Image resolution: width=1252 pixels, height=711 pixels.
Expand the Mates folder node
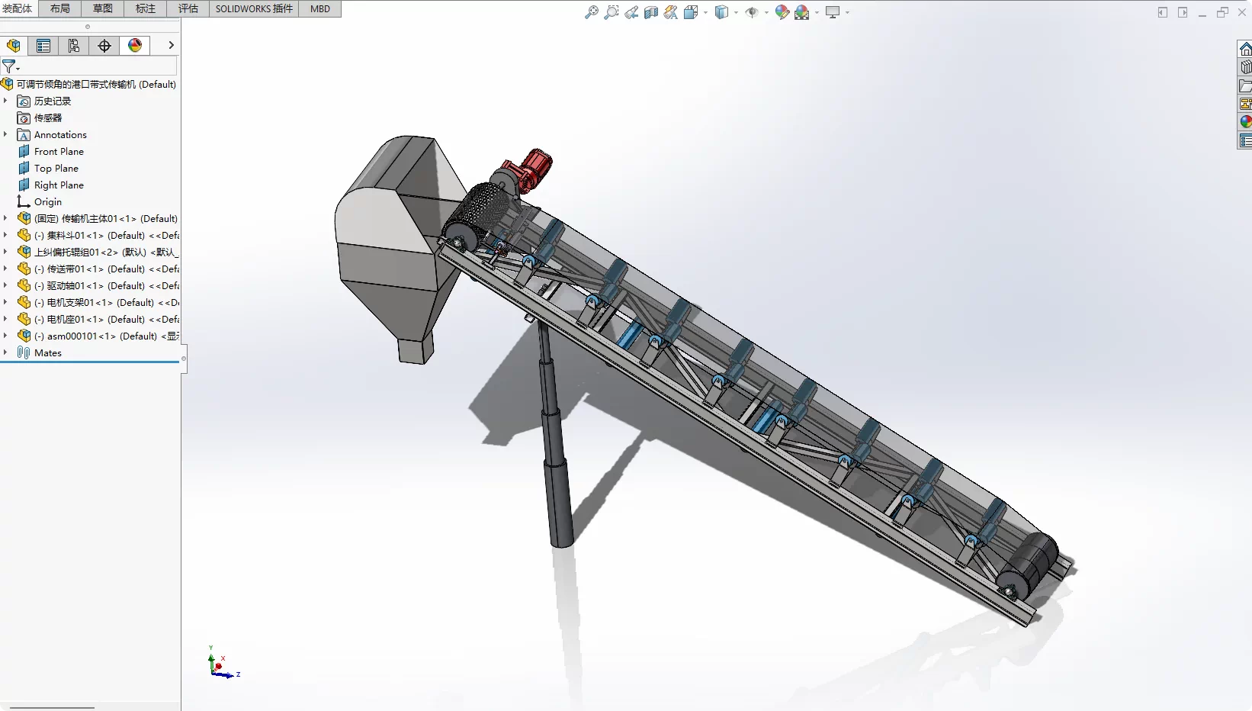click(x=5, y=353)
